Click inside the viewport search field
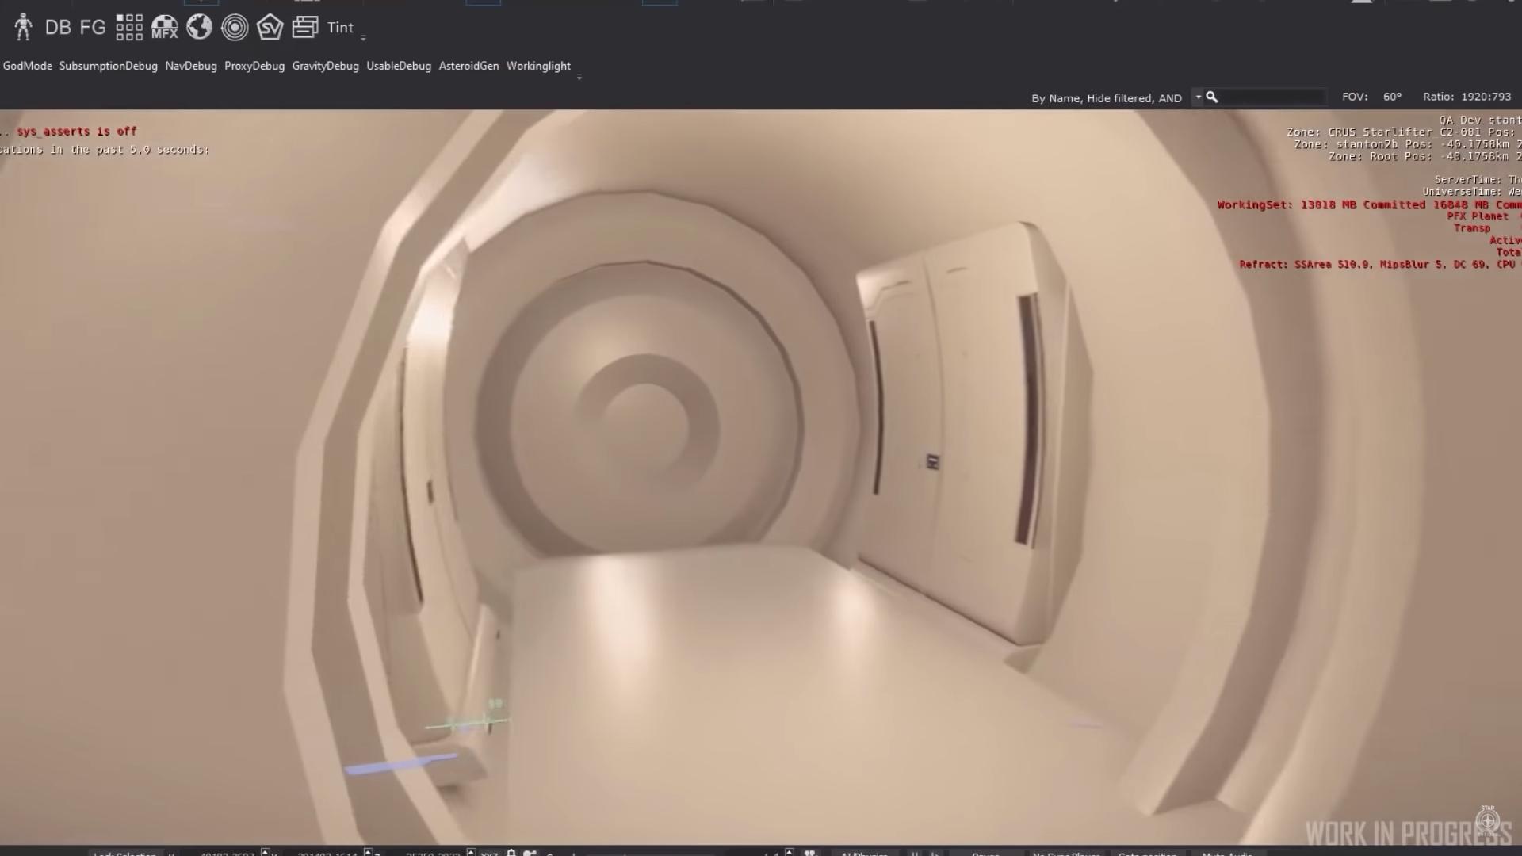This screenshot has width=1522, height=856. (1270, 97)
